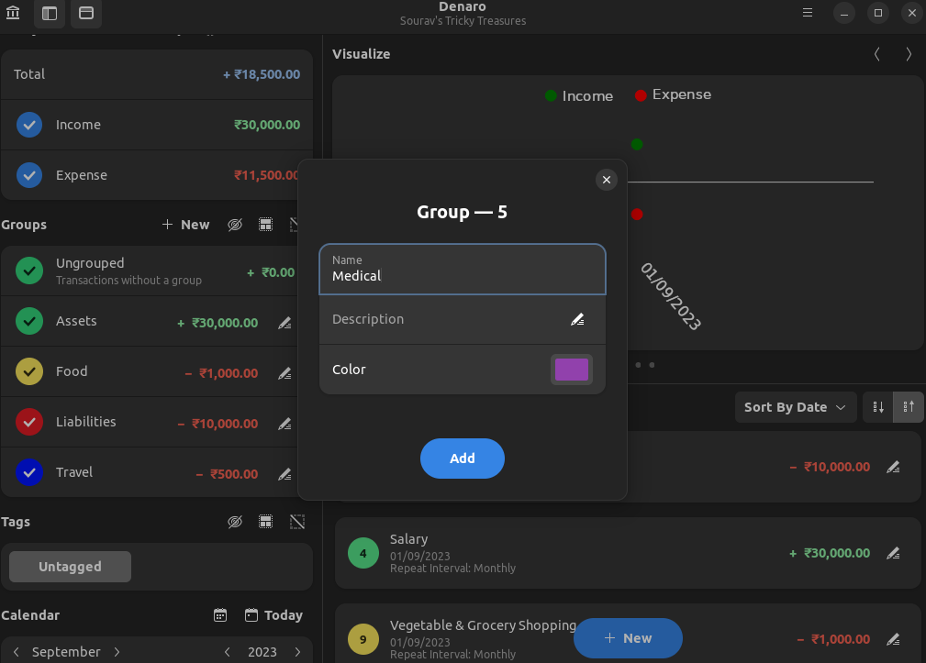Open the Sort By Date dropdown
This screenshot has width=926, height=663.
pyautogui.click(x=795, y=406)
